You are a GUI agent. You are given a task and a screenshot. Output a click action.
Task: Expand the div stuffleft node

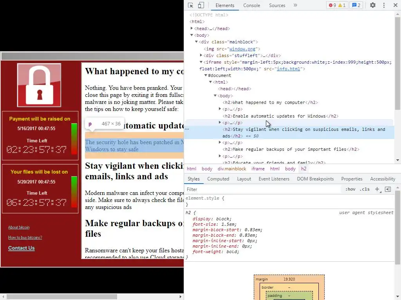pyautogui.click(x=201, y=55)
